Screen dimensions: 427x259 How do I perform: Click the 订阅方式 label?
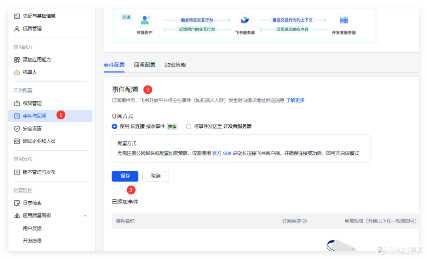point(123,116)
